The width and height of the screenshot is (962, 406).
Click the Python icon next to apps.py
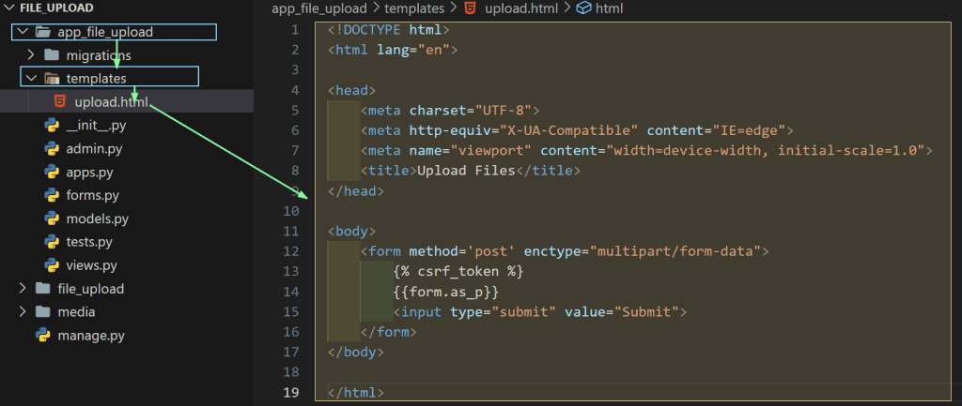click(x=52, y=173)
